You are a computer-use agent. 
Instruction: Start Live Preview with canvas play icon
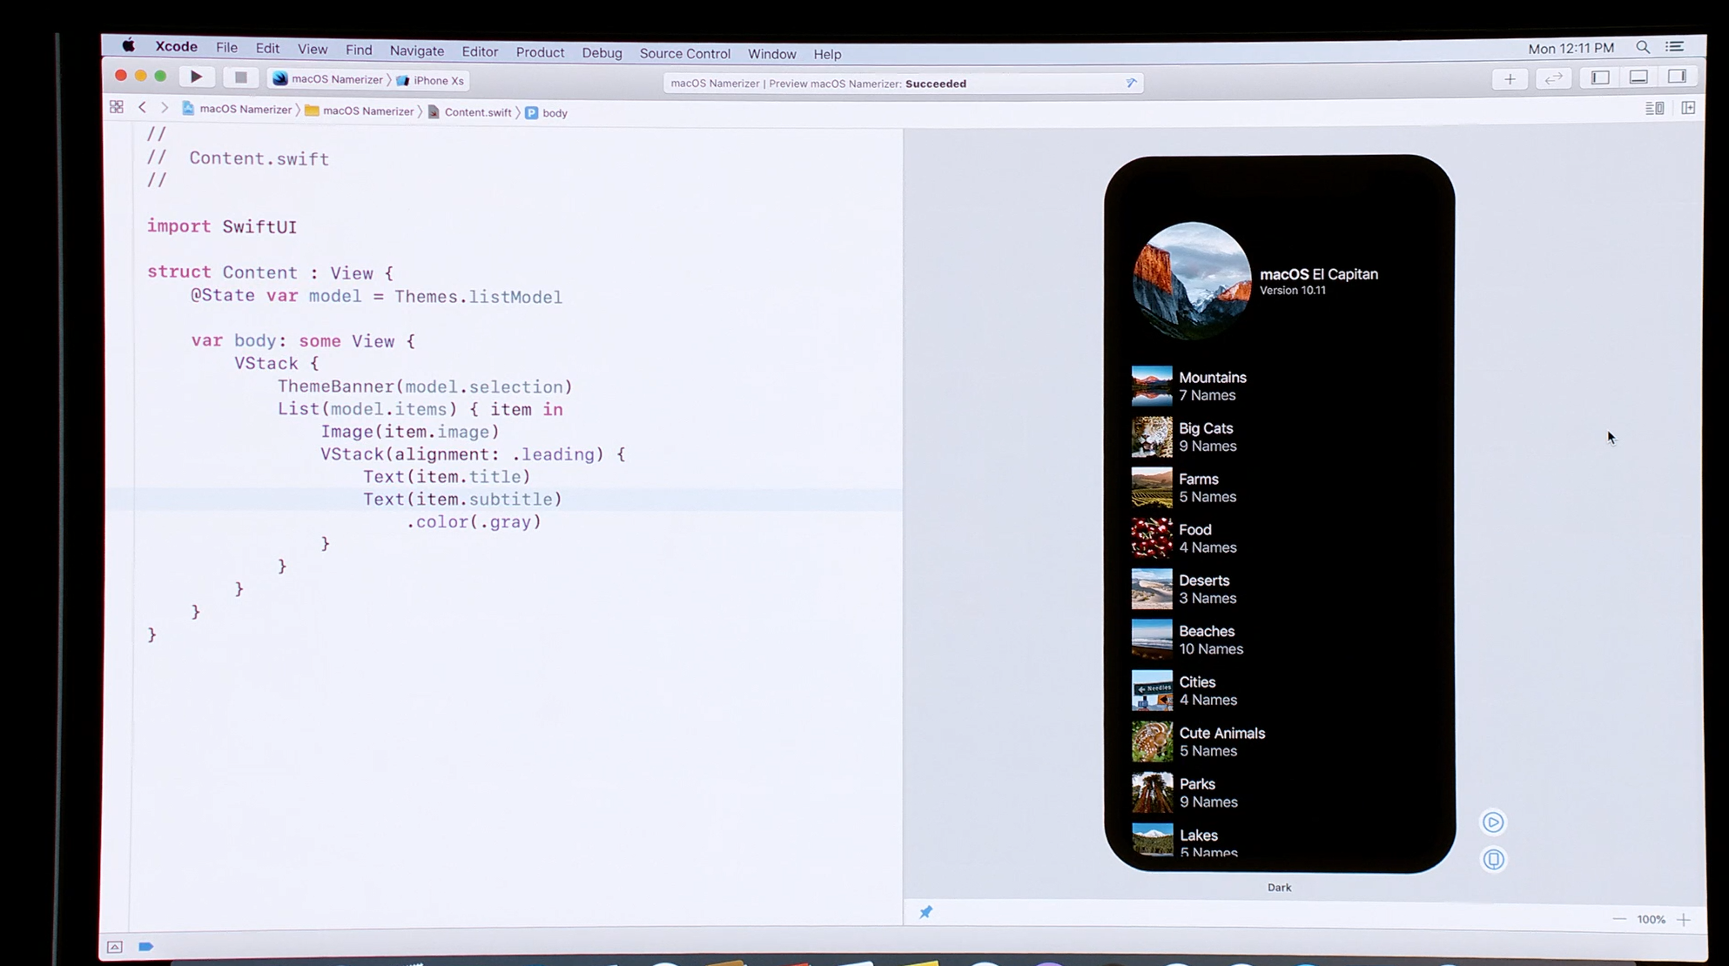(x=1493, y=822)
